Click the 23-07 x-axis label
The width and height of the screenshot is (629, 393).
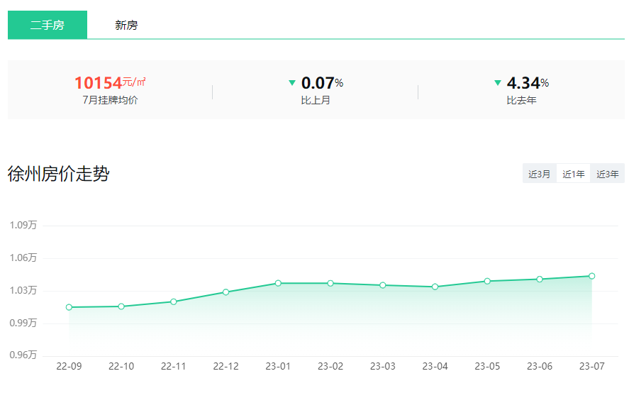tap(591, 366)
